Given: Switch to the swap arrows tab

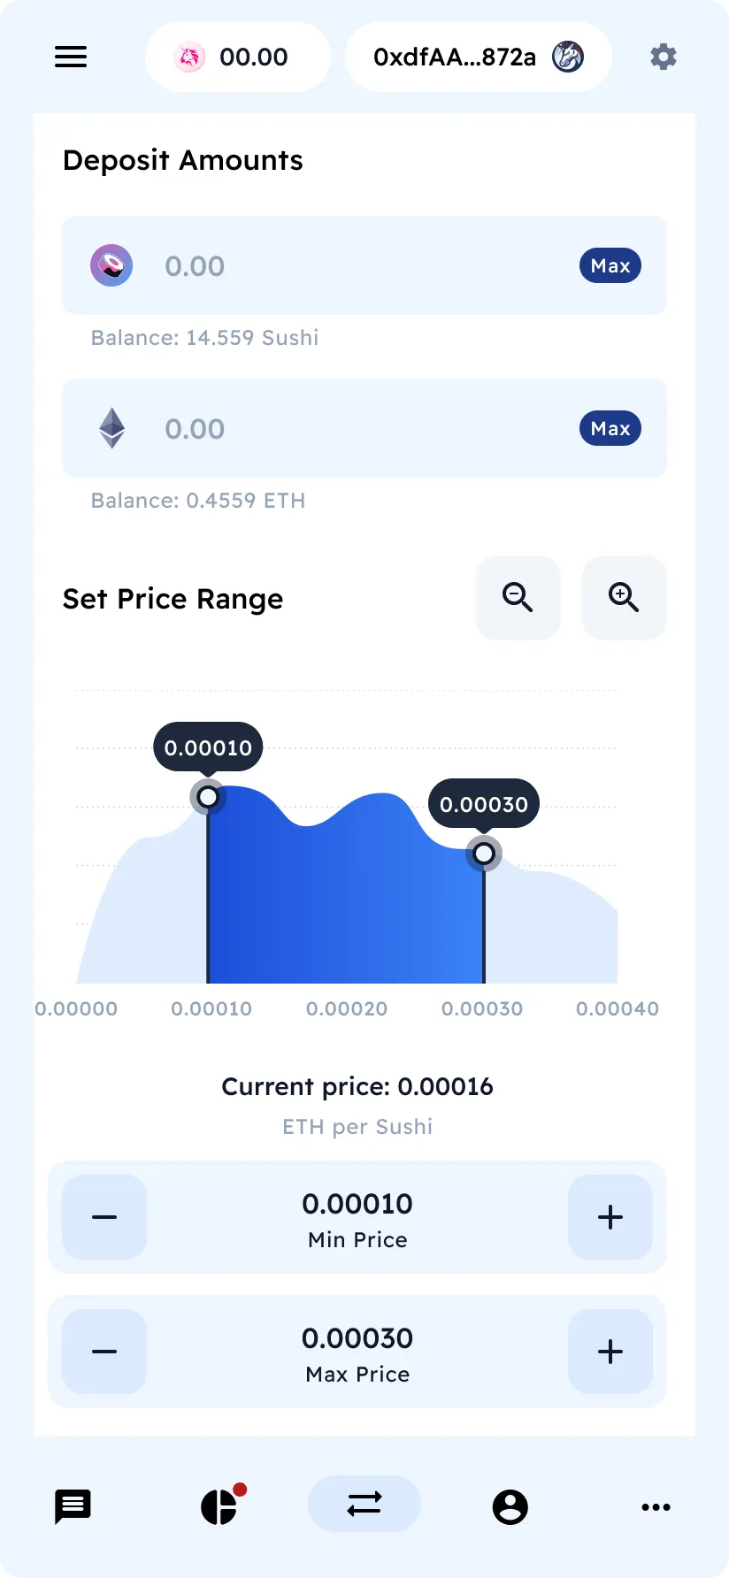Looking at the screenshot, I should [364, 1504].
